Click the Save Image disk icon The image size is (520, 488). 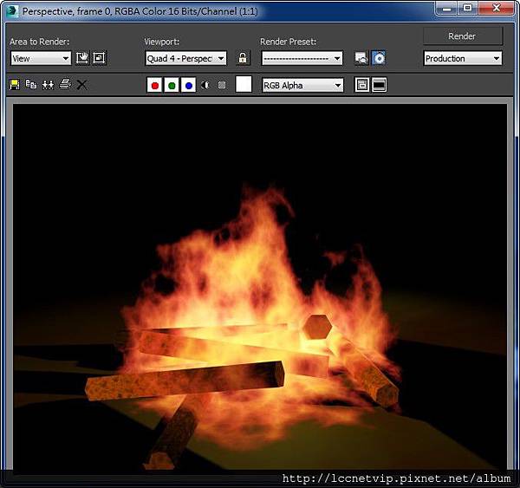coord(15,85)
